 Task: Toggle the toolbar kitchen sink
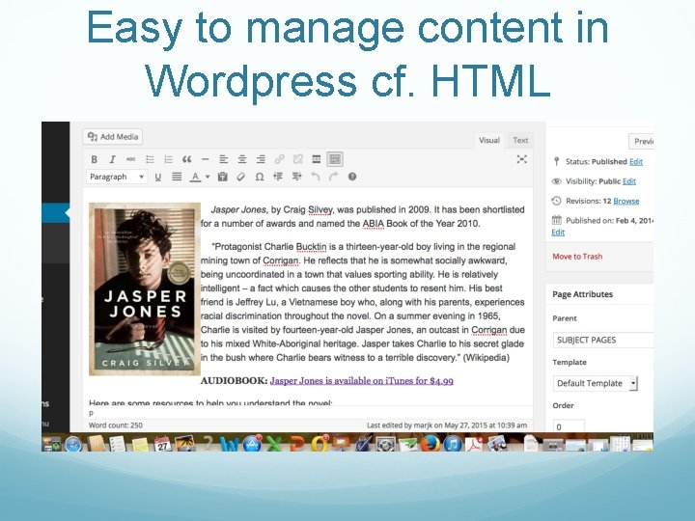335,159
